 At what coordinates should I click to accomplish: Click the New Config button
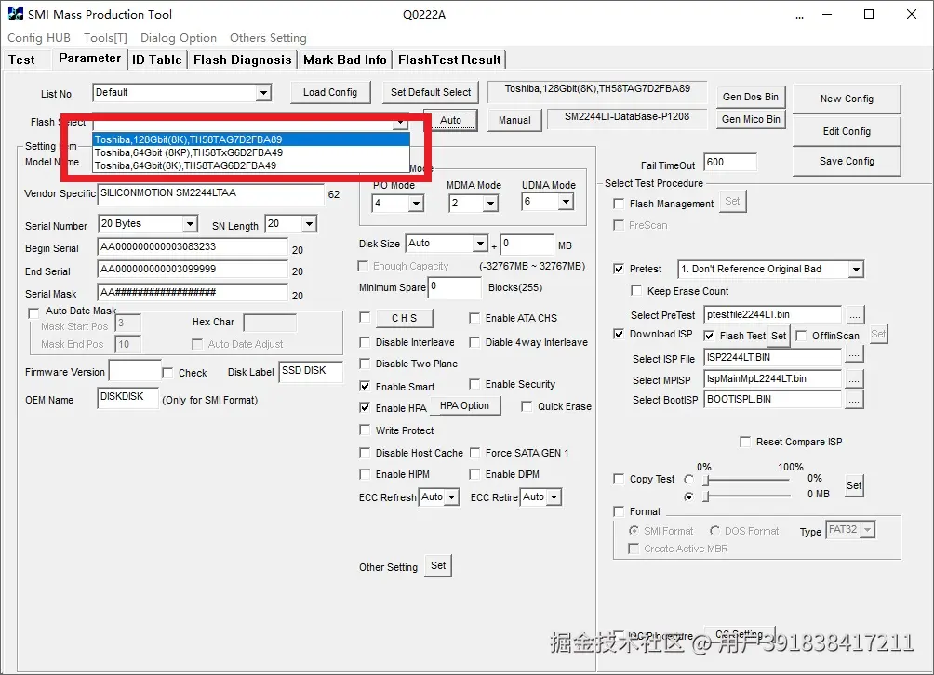(x=847, y=99)
